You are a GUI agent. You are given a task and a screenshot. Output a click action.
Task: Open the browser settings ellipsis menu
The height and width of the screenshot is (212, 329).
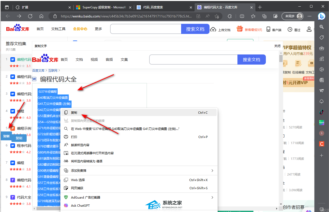[309, 16]
